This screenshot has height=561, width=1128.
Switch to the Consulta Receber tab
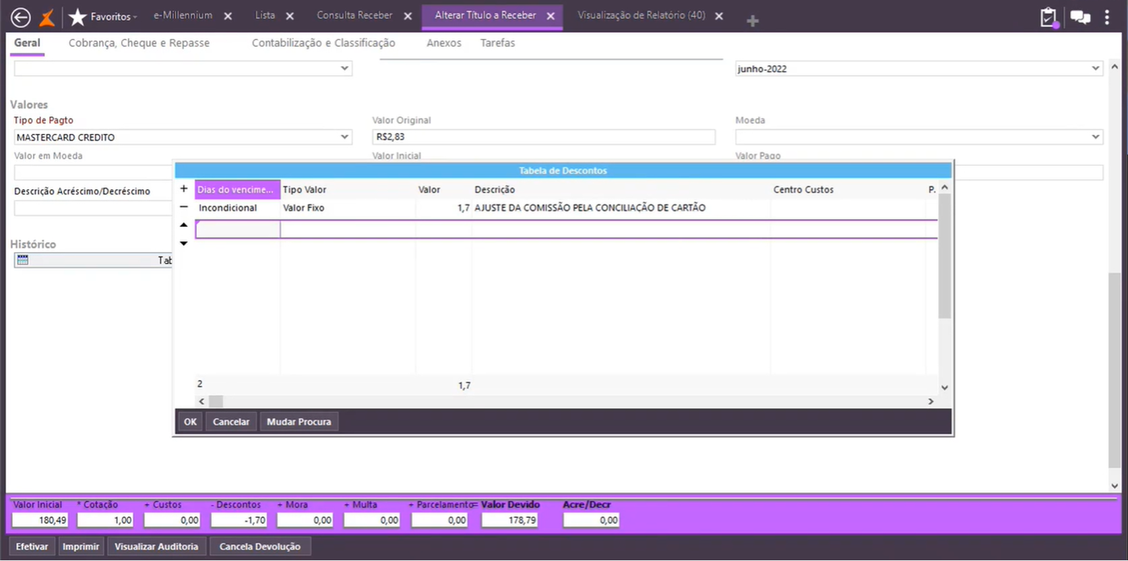[354, 16]
